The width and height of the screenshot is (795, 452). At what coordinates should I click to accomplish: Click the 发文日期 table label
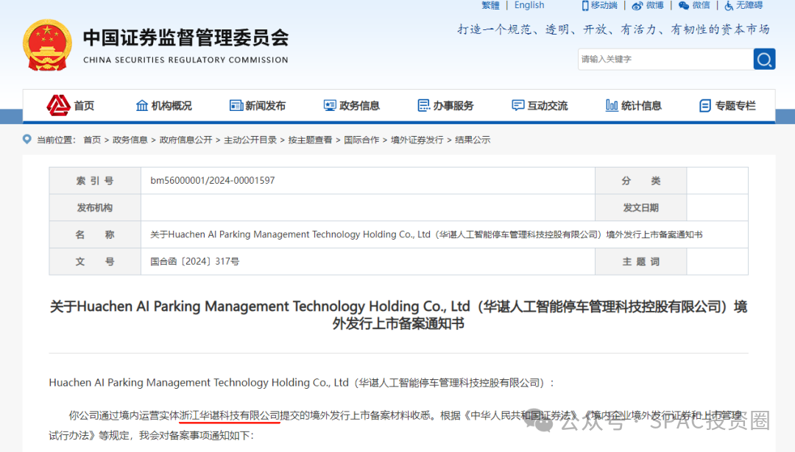tap(641, 207)
